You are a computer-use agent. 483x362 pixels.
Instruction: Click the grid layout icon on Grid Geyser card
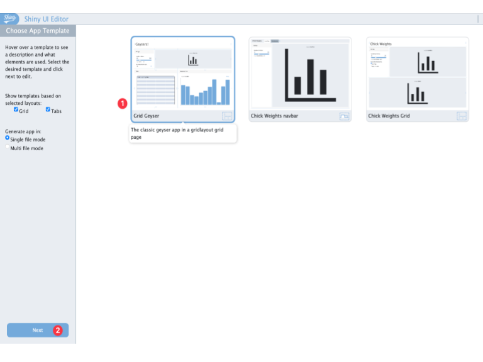pyautogui.click(x=227, y=116)
